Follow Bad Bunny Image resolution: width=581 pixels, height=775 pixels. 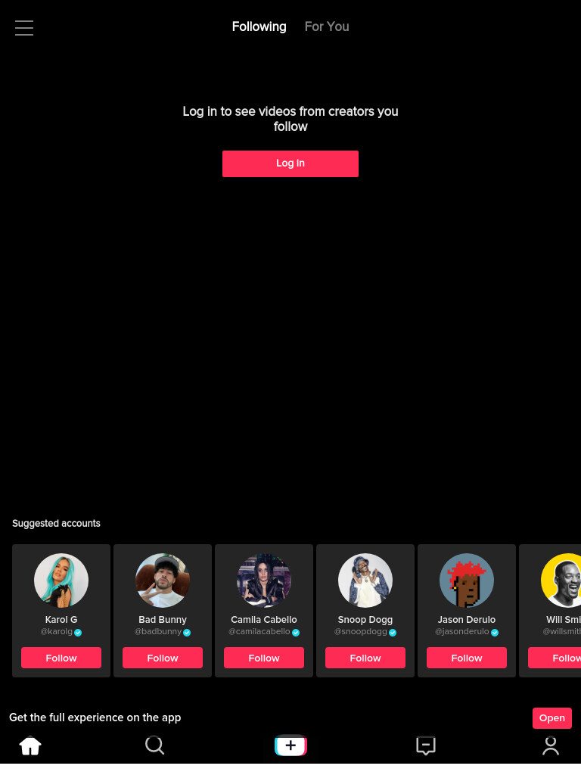click(163, 658)
